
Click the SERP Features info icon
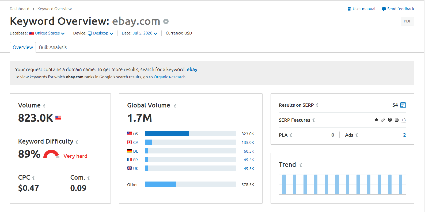pyautogui.click(x=314, y=120)
